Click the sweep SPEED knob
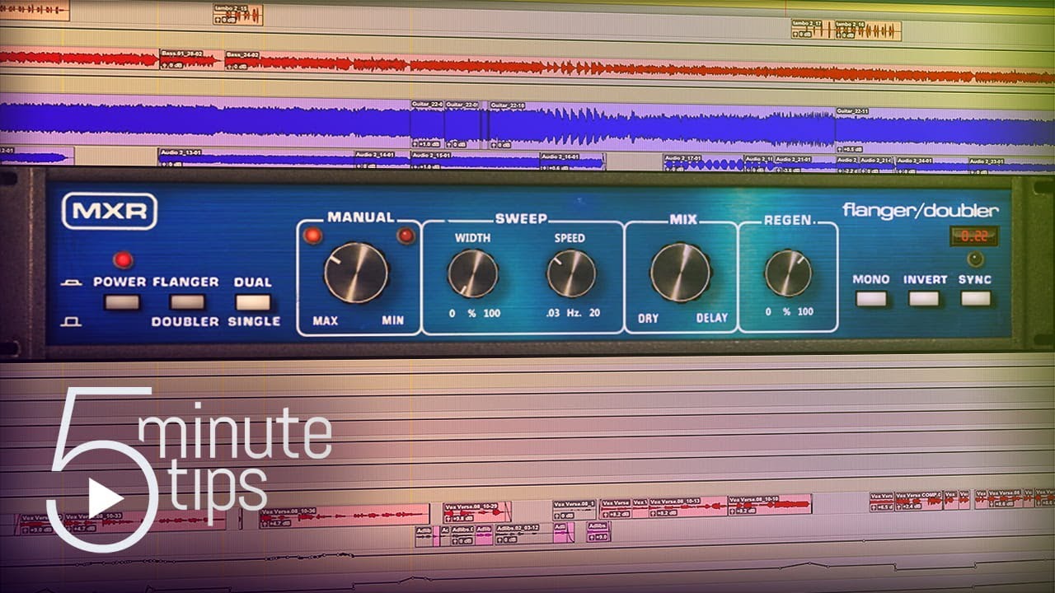Viewport: 1055px width, 593px height. pyautogui.click(x=571, y=273)
